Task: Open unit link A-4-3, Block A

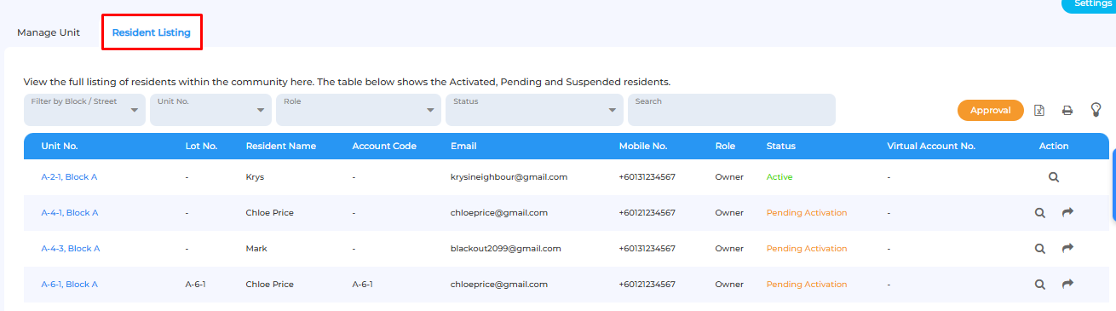Action: (71, 249)
